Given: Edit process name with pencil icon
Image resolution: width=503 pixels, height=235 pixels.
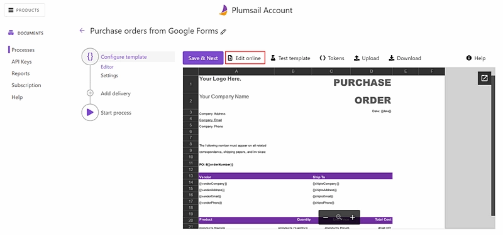Looking at the screenshot, I should (224, 31).
